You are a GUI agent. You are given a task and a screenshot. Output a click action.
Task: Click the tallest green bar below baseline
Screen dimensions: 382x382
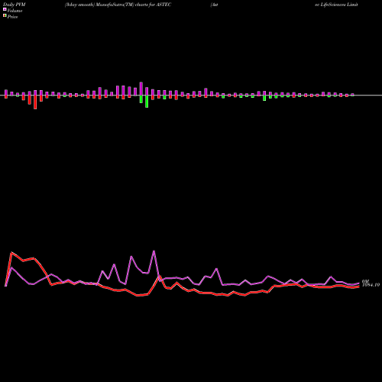pos(147,102)
